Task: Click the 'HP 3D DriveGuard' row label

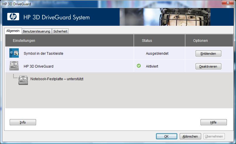Action: (38, 66)
